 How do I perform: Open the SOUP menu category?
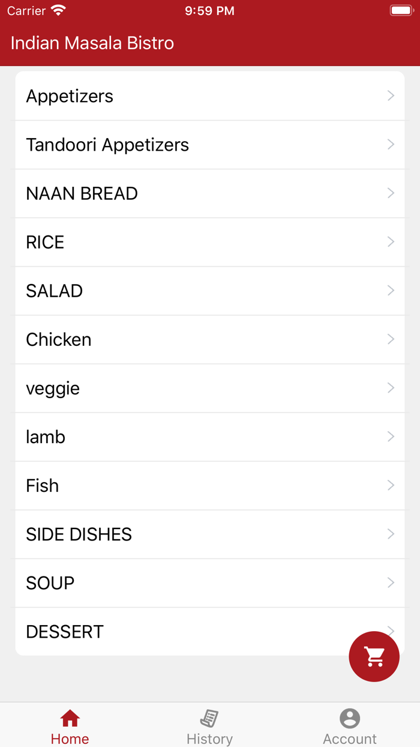tap(209, 582)
